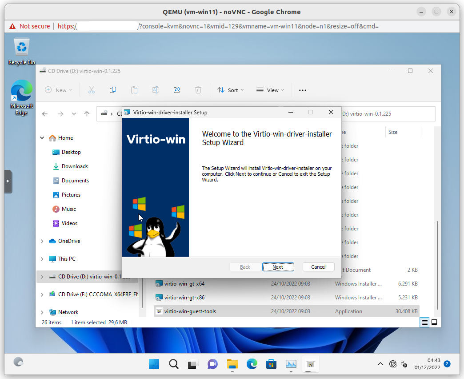Open File Explorer from the taskbar
Screen dimensions: 464x379
pyautogui.click(x=232, y=364)
